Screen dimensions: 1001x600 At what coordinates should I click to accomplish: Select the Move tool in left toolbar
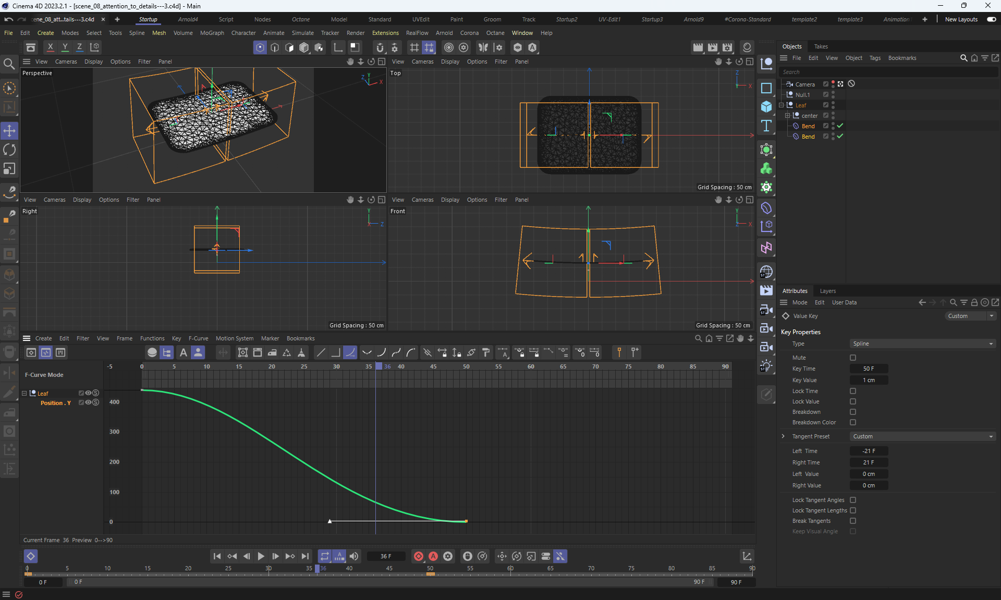pos(9,131)
